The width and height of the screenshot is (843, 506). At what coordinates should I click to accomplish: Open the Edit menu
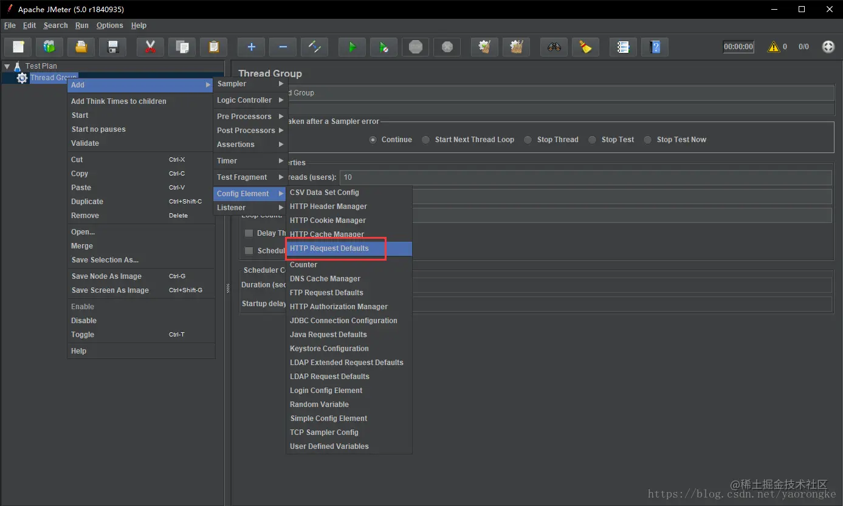(x=29, y=26)
